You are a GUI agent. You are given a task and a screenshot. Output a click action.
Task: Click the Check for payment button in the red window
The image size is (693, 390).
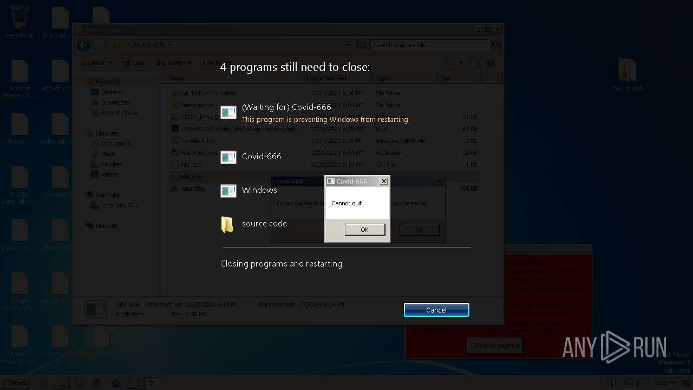coord(495,346)
